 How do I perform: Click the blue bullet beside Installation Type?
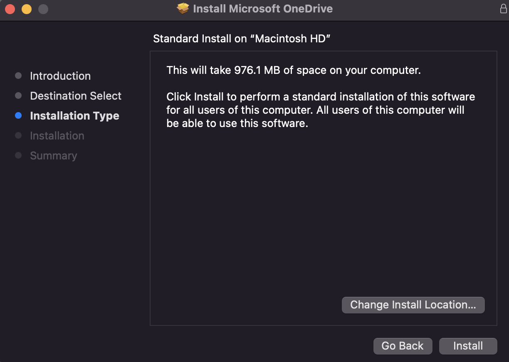(18, 116)
